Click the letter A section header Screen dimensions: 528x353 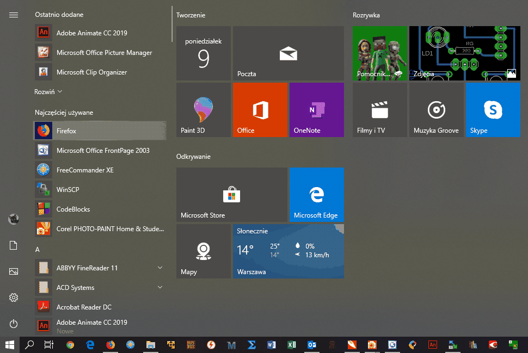point(38,250)
